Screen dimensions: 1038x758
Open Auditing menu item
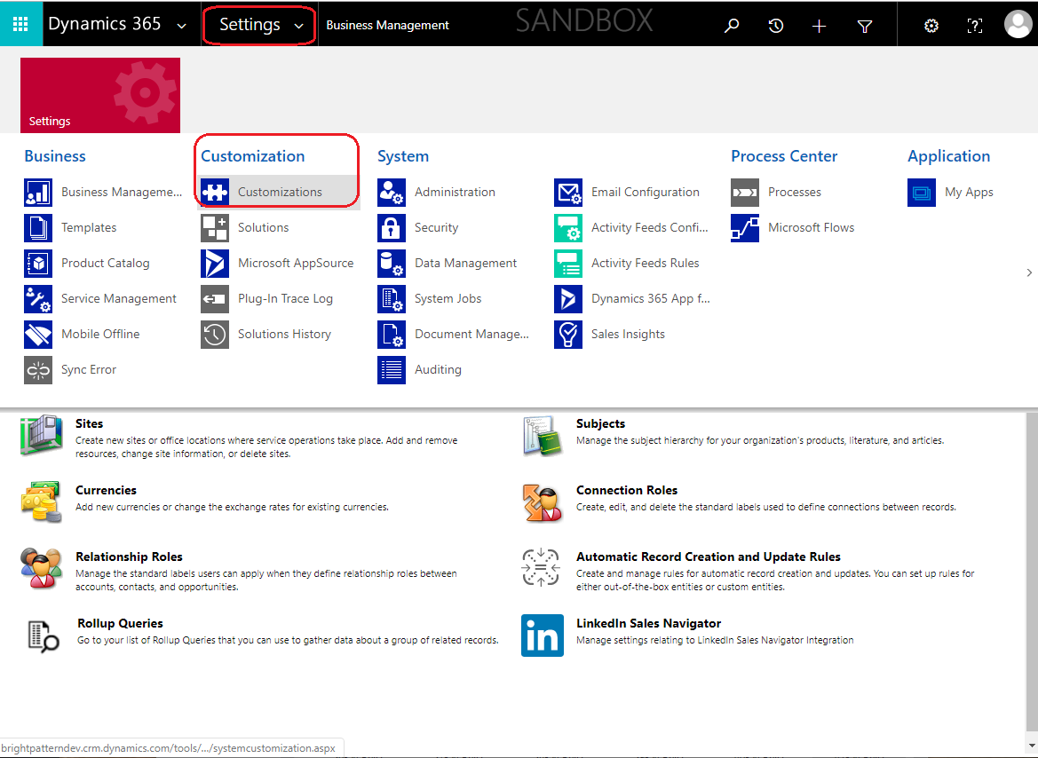point(438,369)
